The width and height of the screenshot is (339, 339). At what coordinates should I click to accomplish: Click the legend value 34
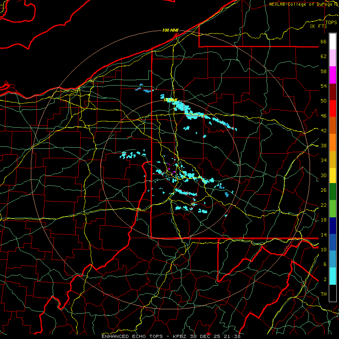pyautogui.click(x=324, y=160)
